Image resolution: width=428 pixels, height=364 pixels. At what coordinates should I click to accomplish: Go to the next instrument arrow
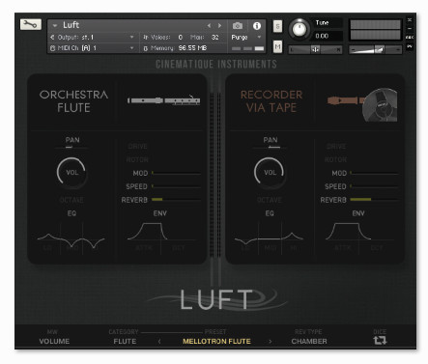coord(219,25)
